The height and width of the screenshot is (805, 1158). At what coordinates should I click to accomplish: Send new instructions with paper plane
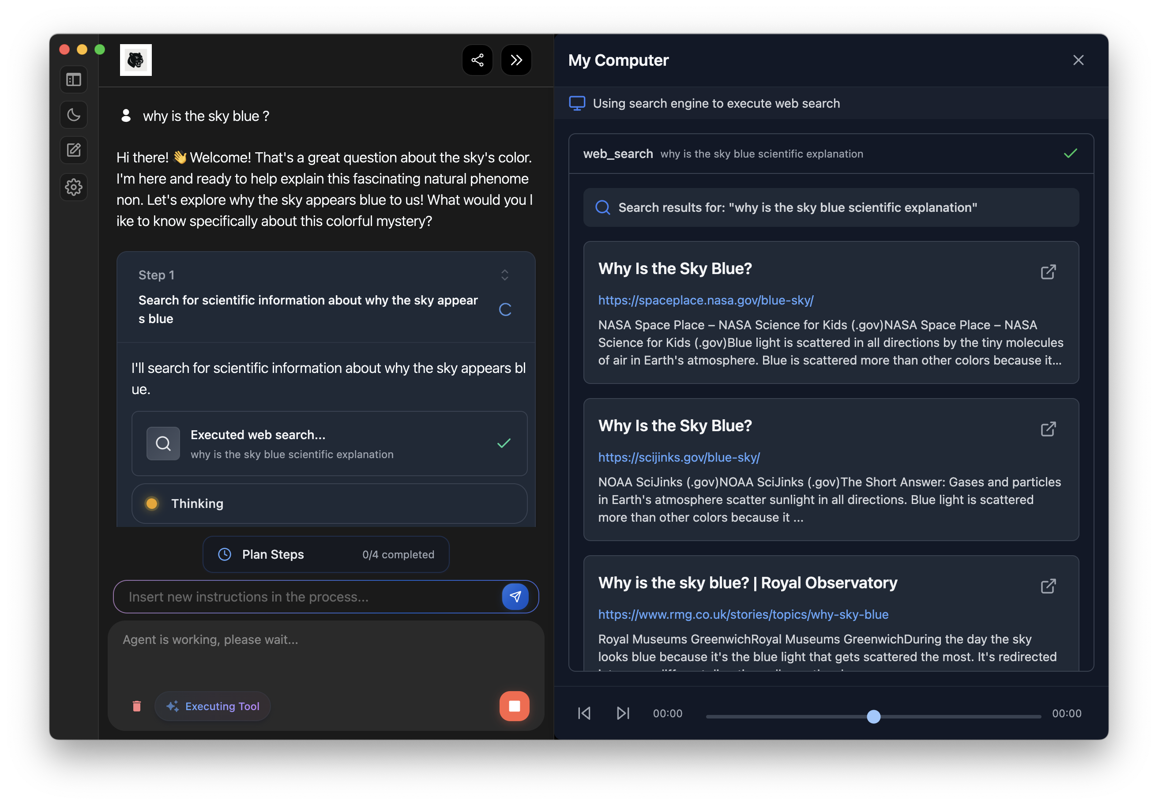click(515, 597)
